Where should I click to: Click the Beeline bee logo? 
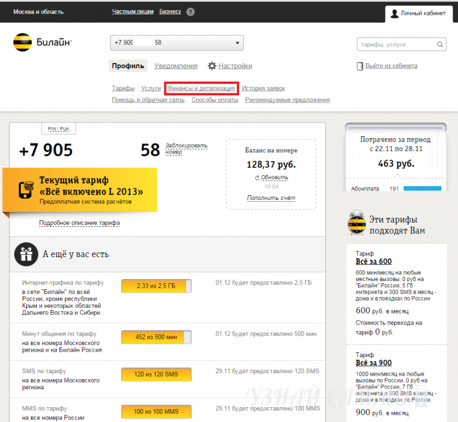[x=23, y=42]
